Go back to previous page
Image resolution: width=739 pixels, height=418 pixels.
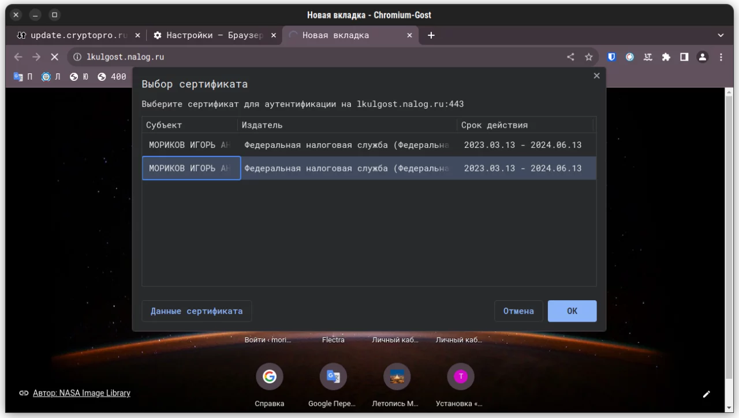pyautogui.click(x=18, y=57)
